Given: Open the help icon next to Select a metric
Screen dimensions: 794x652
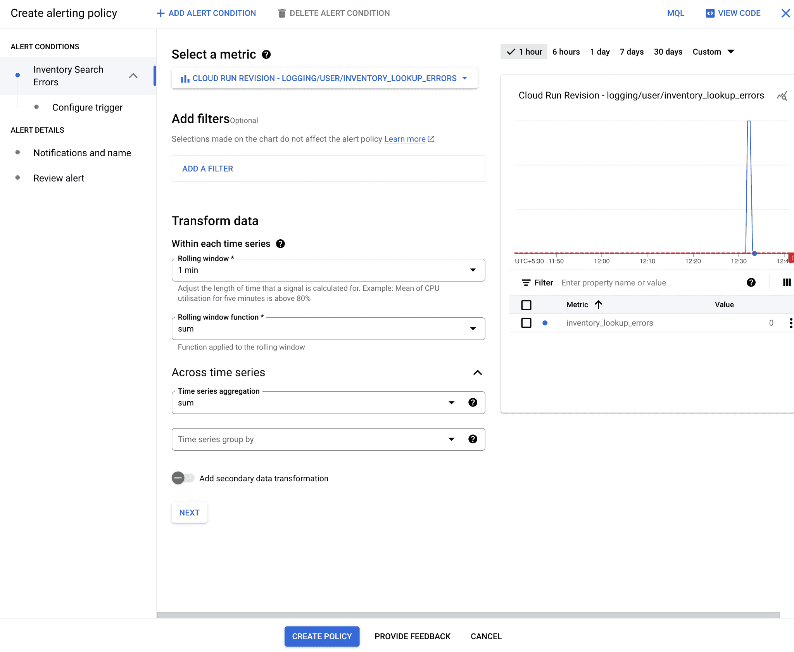Looking at the screenshot, I should (x=266, y=55).
